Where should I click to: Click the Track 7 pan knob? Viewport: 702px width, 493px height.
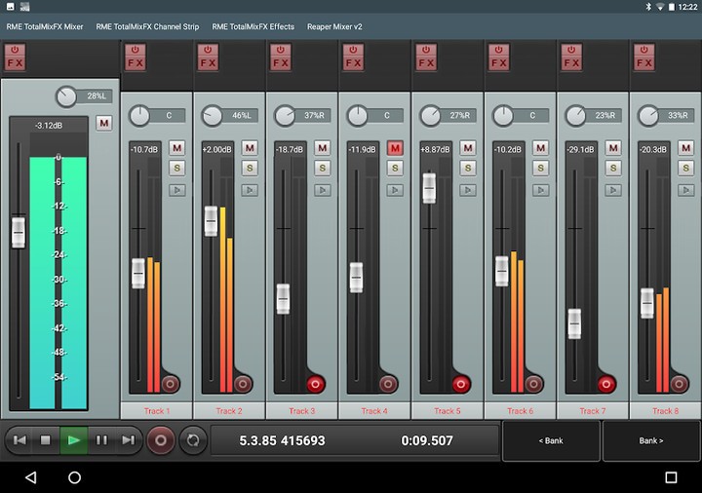coord(574,116)
